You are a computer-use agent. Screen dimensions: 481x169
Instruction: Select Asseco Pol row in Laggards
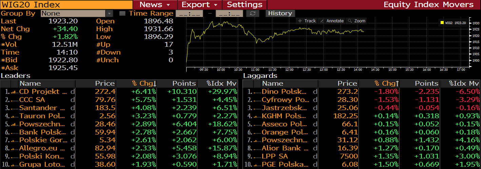[362, 124]
